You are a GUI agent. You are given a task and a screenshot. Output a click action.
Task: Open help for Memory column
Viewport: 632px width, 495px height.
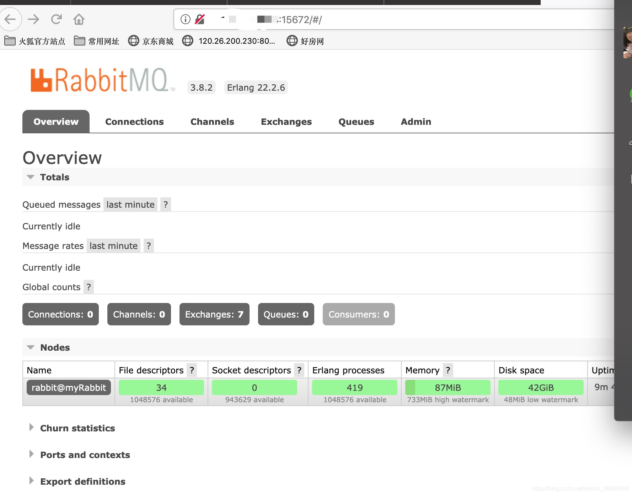pos(448,370)
